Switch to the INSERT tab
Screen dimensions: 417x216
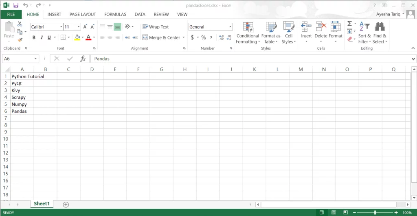tap(54, 14)
